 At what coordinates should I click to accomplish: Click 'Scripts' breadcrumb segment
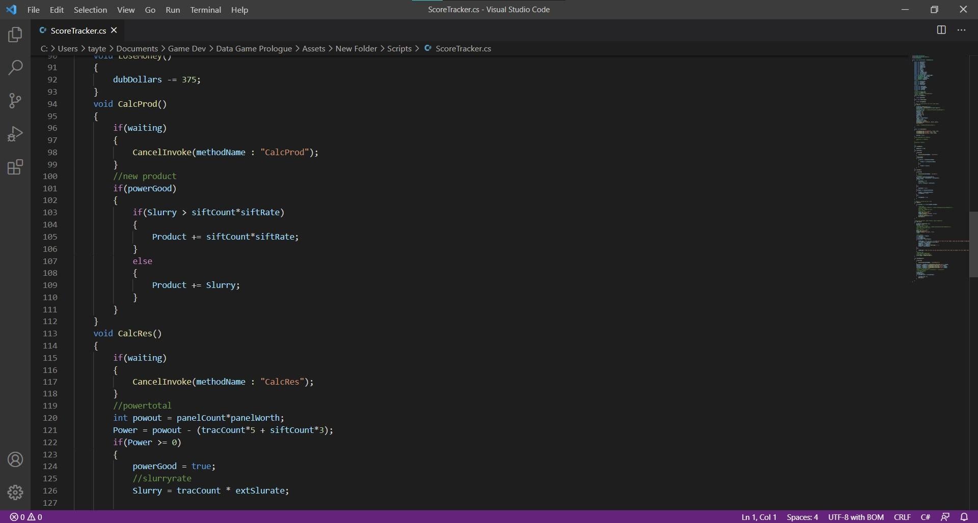[x=399, y=48]
